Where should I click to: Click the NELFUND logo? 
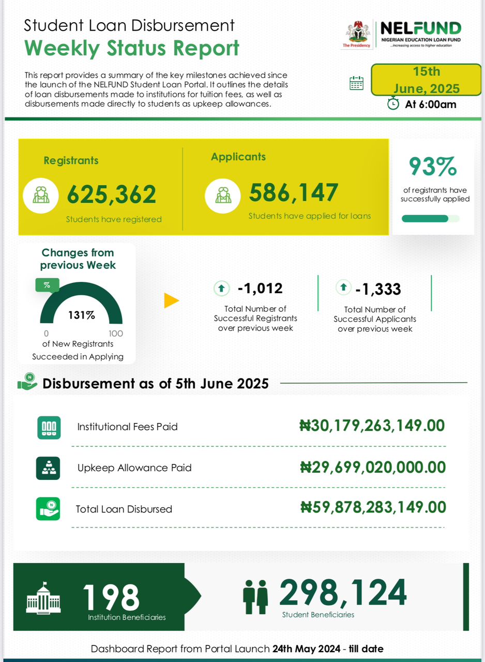click(x=421, y=34)
